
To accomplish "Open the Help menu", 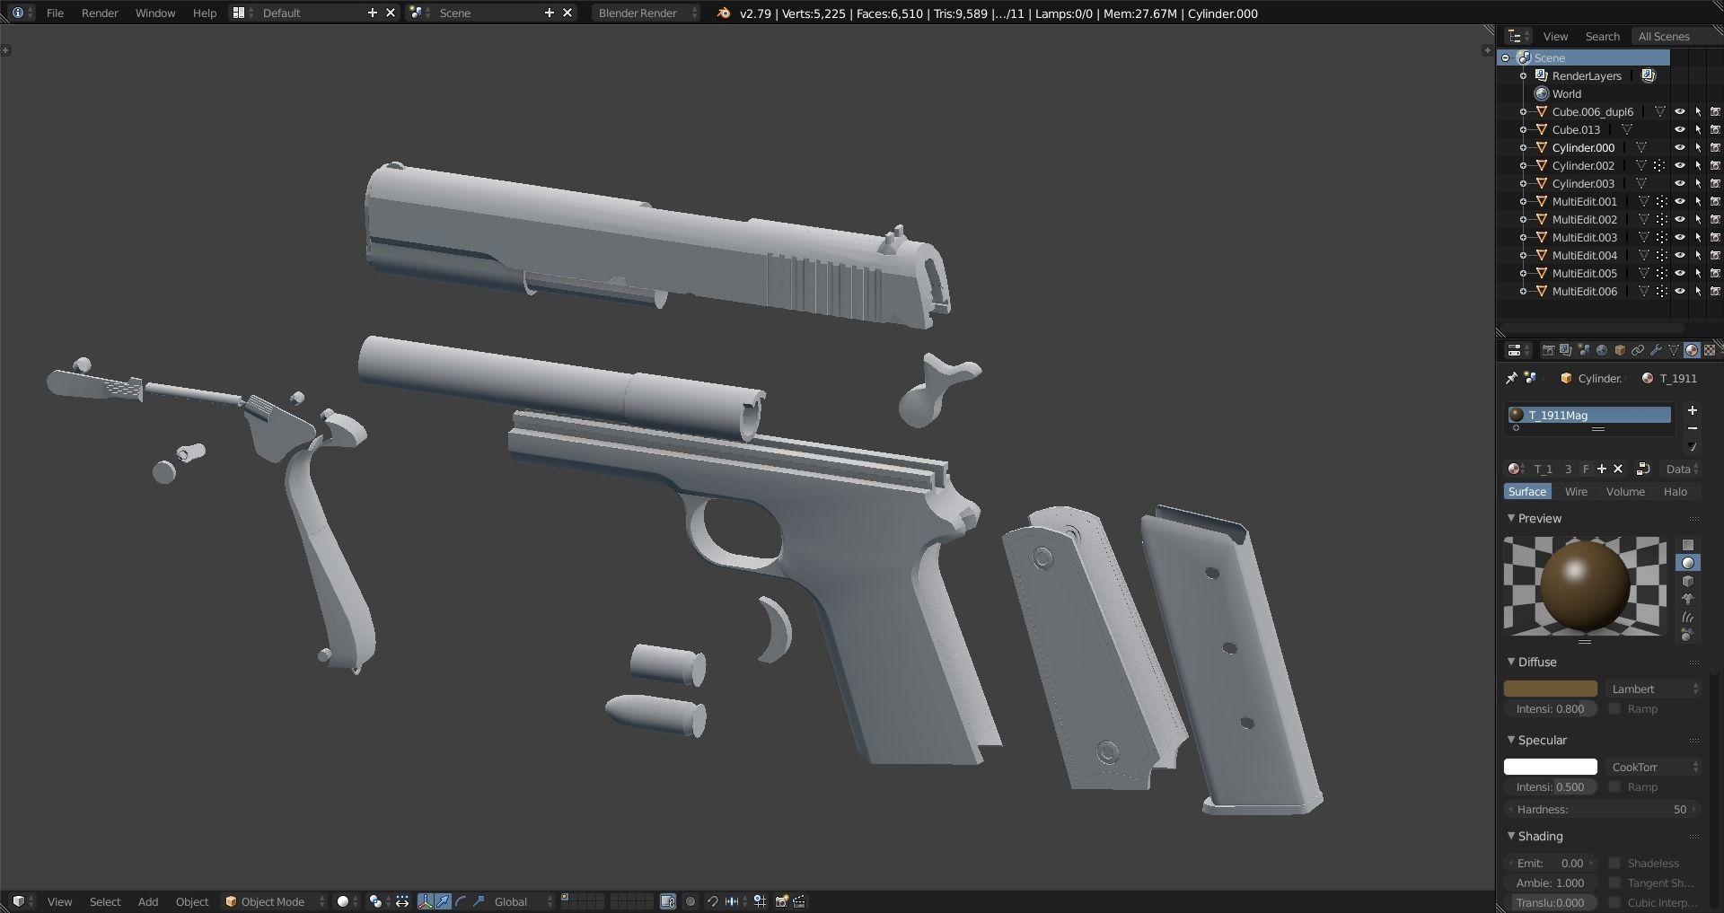I will pos(205,13).
